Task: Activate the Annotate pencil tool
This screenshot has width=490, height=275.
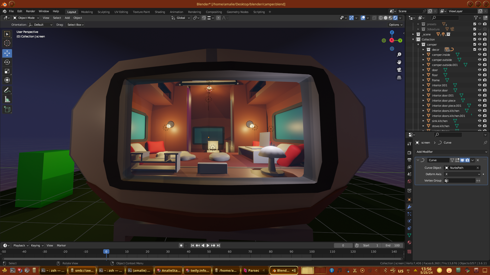Action: (x=7, y=90)
